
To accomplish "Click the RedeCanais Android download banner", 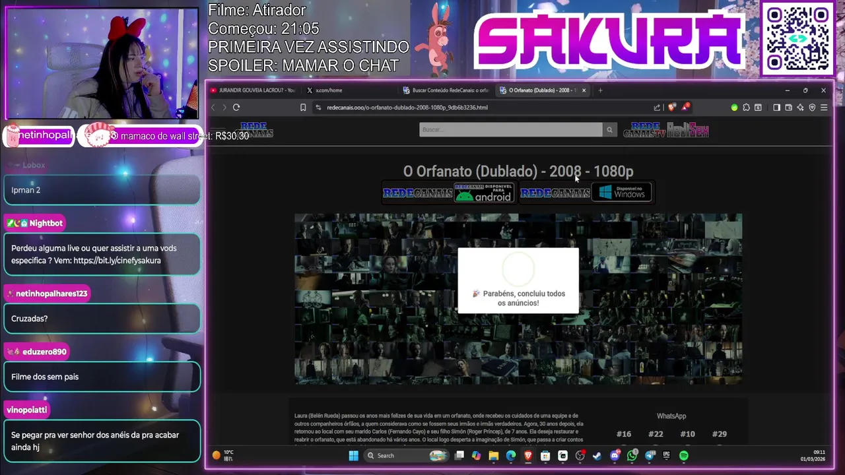I will coord(450,193).
